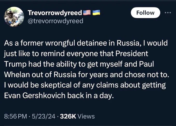Click the word Trump in the tweet text
This screenshot has width=176, height=126.
[x=15, y=64]
